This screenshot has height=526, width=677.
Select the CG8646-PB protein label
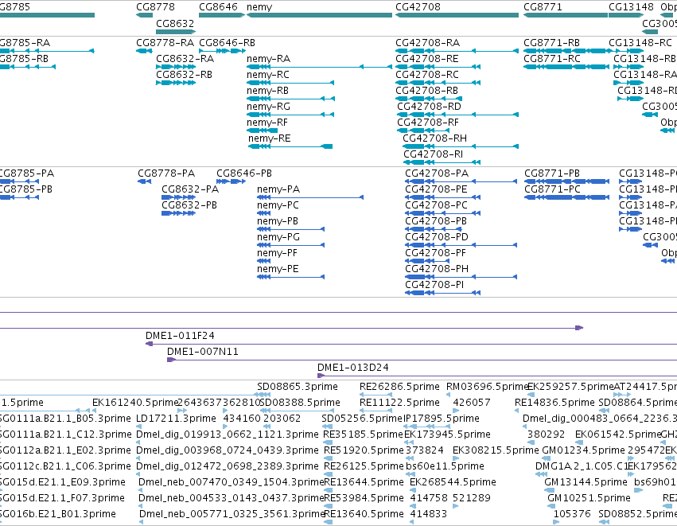coord(244,173)
